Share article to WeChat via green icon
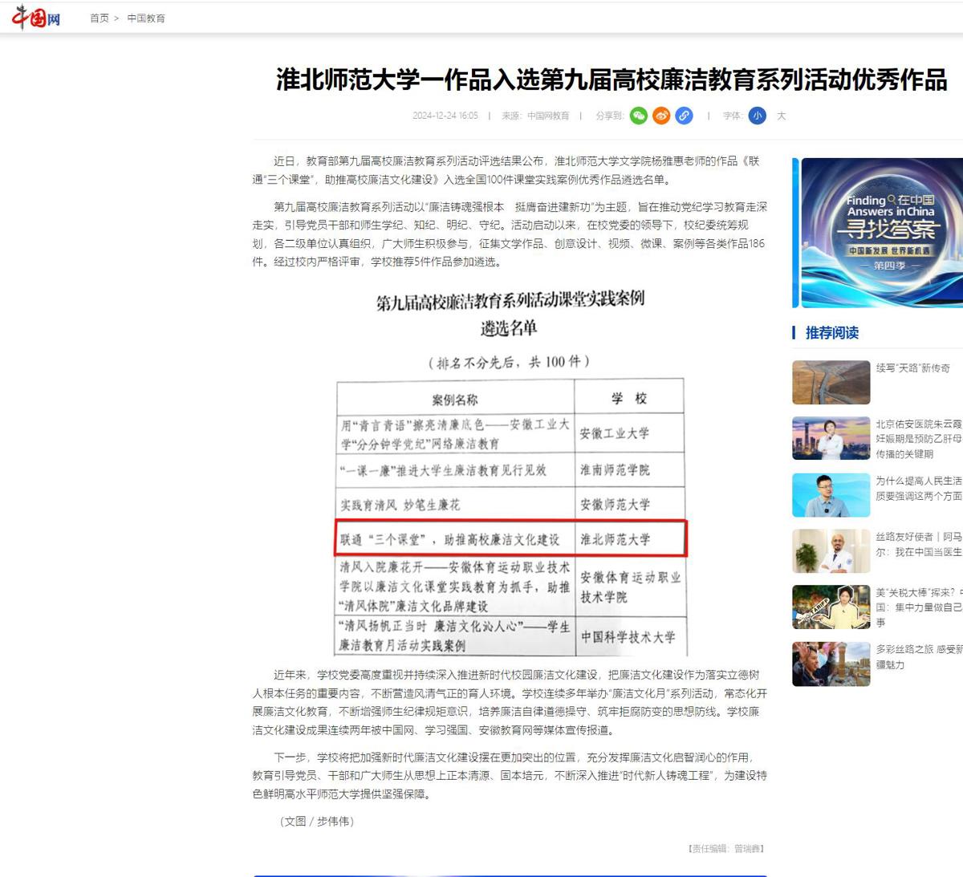 [639, 116]
